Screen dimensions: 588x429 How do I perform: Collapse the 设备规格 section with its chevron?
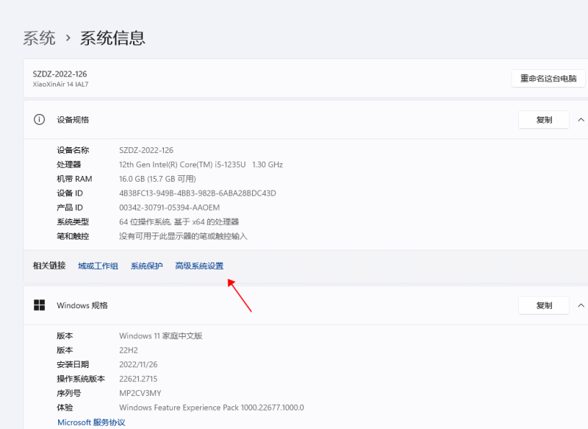(x=581, y=120)
